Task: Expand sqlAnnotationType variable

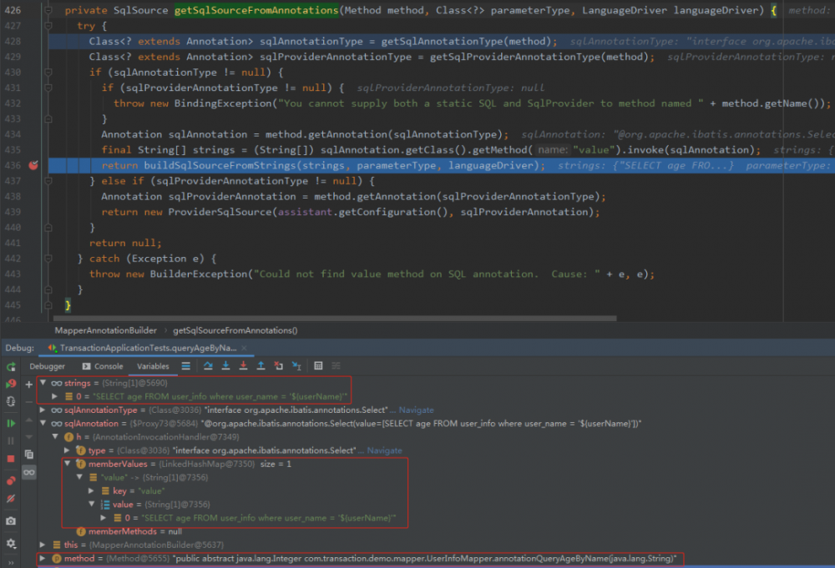Action: [x=43, y=410]
